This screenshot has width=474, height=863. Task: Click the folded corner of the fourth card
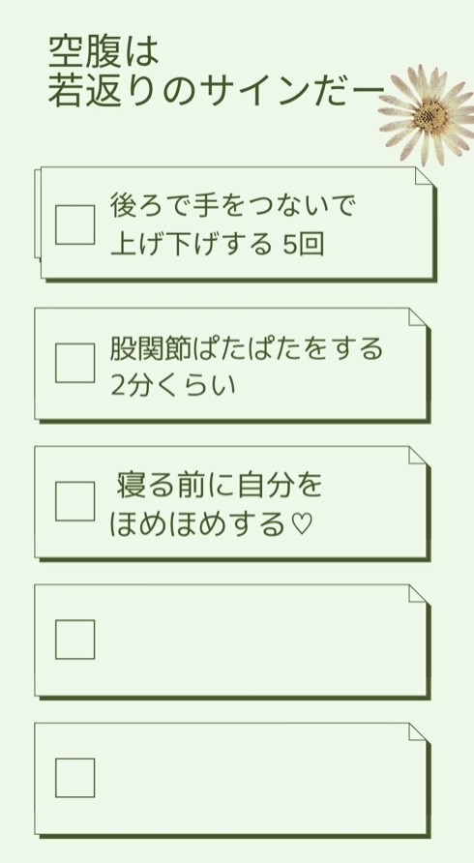[417, 593]
